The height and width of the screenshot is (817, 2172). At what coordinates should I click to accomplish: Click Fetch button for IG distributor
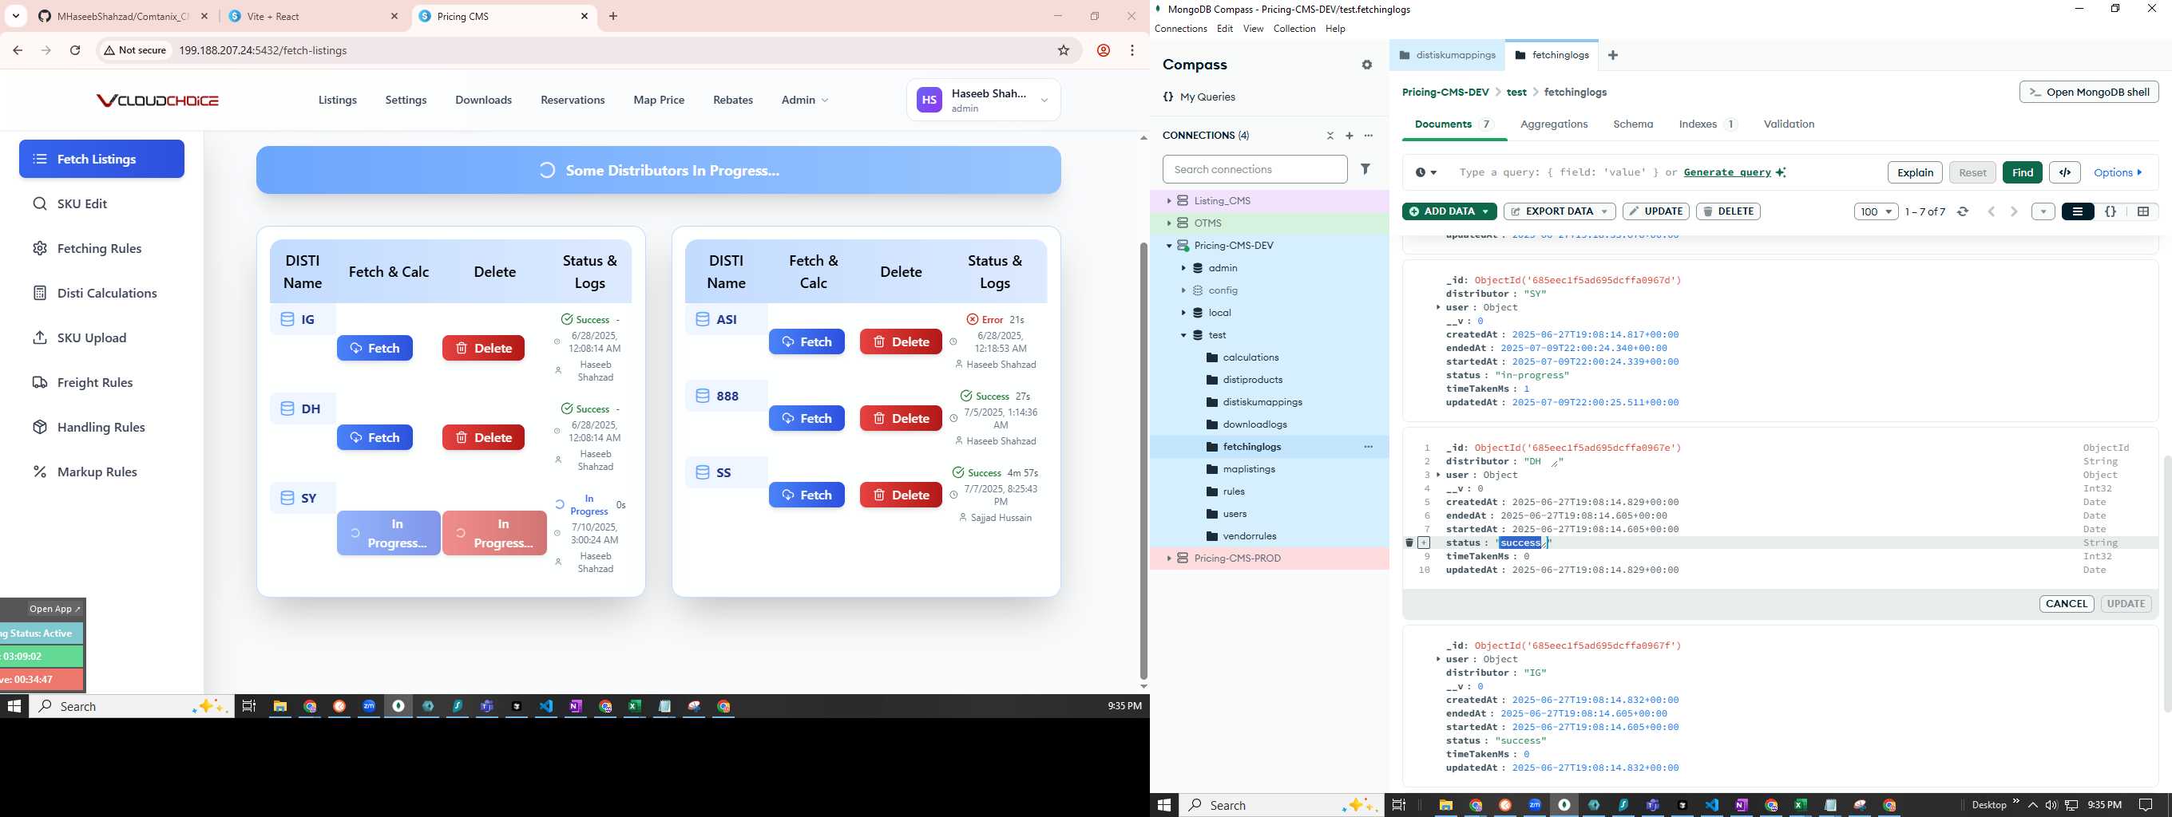[x=375, y=349]
